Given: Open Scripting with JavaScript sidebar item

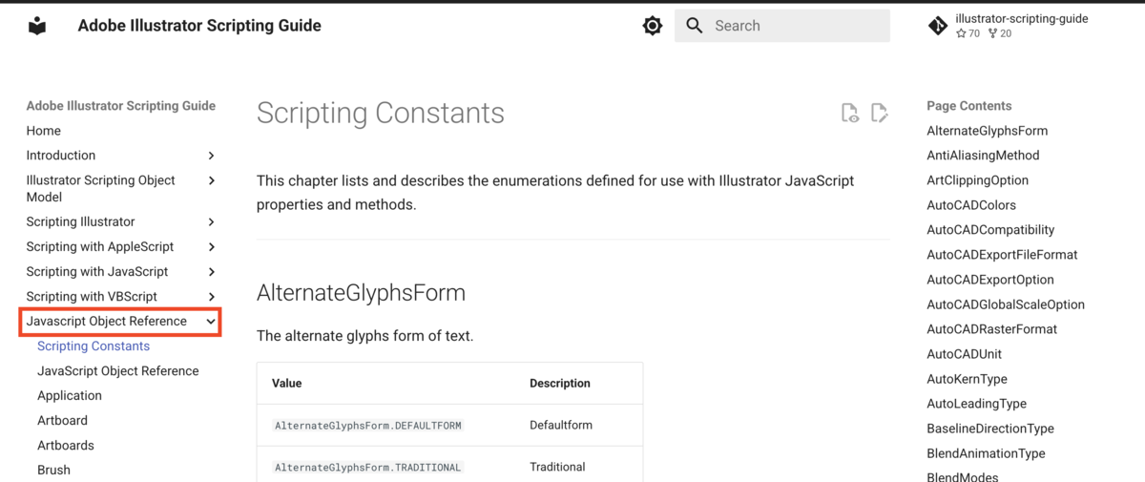Looking at the screenshot, I should (97, 272).
